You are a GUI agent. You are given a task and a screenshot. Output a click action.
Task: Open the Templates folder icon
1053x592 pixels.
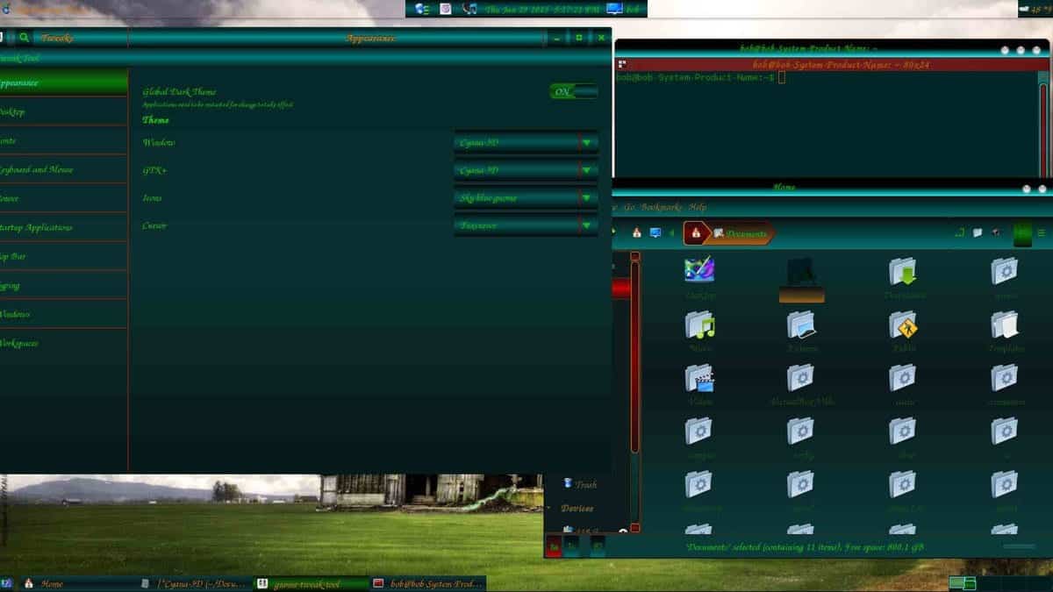pyautogui.click(x=1005, y=325)
